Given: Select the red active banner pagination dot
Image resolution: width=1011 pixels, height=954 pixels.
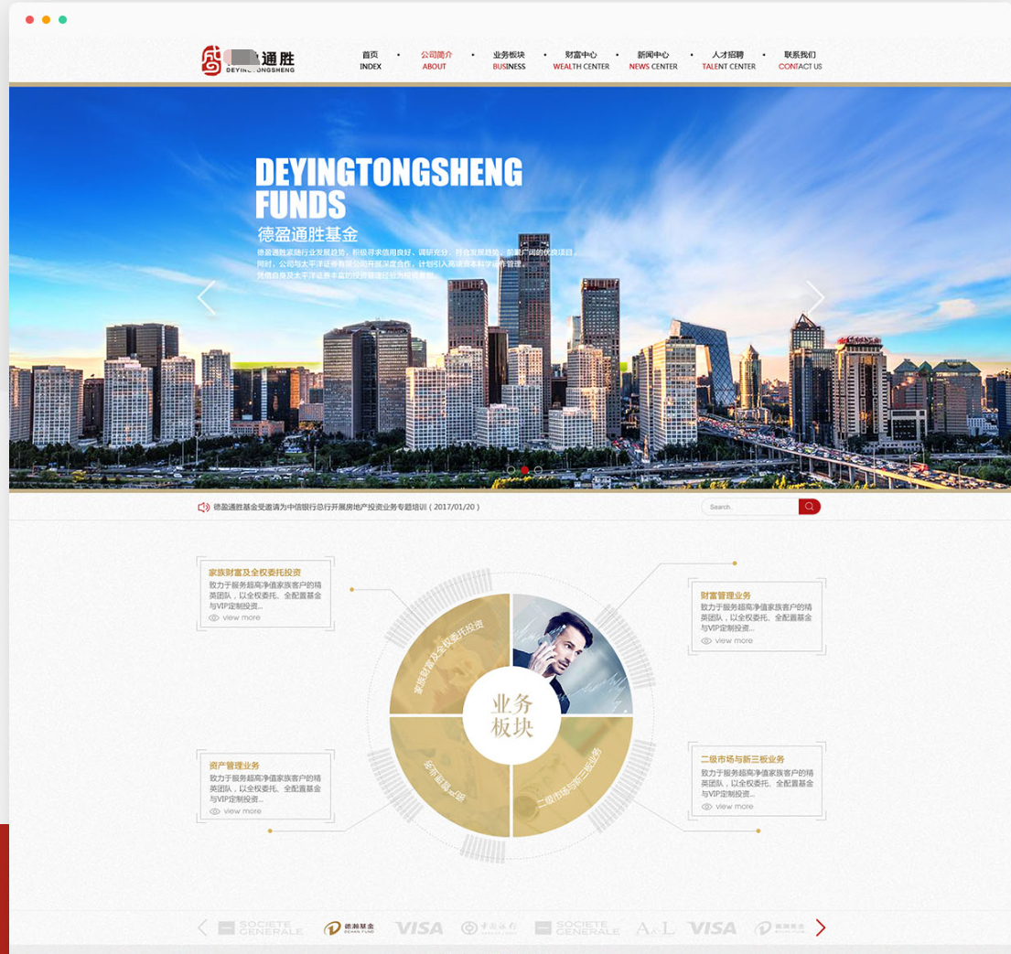Looking at the screenshot, I should (524, 469).
